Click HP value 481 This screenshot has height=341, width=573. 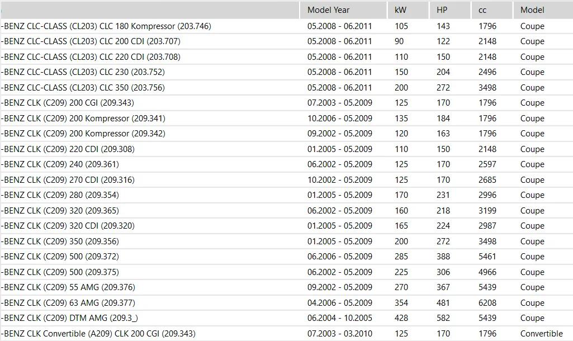click(x=443, y=302)
